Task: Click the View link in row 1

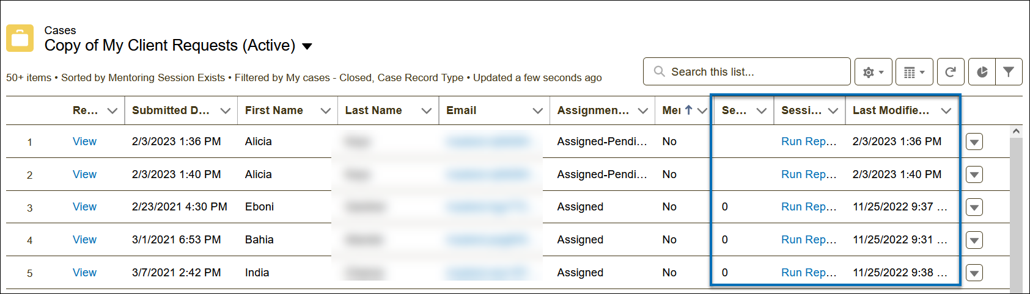Action: [84, 142]
